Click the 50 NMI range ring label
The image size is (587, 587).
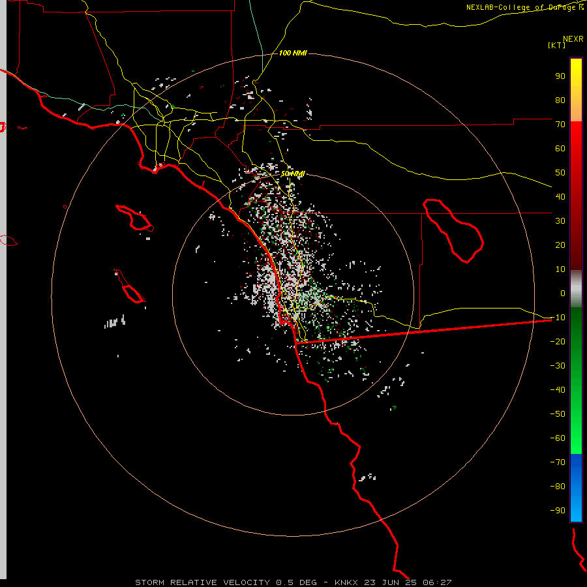(293, 173)
